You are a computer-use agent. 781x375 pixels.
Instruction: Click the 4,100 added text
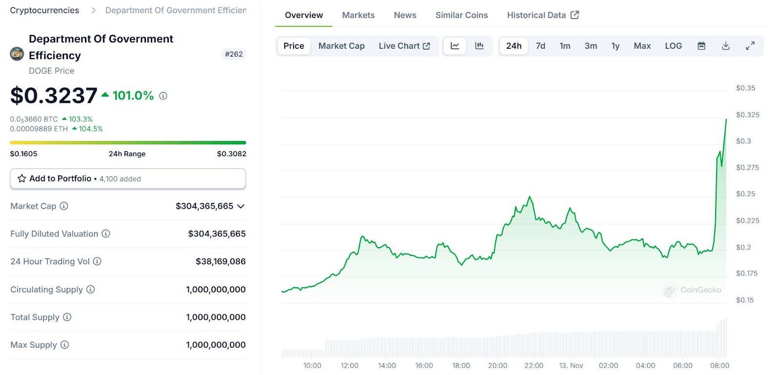120,179
